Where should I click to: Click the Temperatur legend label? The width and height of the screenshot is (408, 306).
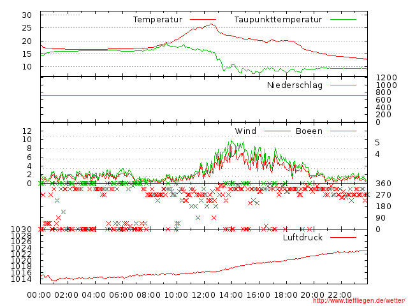click(157, 20)
